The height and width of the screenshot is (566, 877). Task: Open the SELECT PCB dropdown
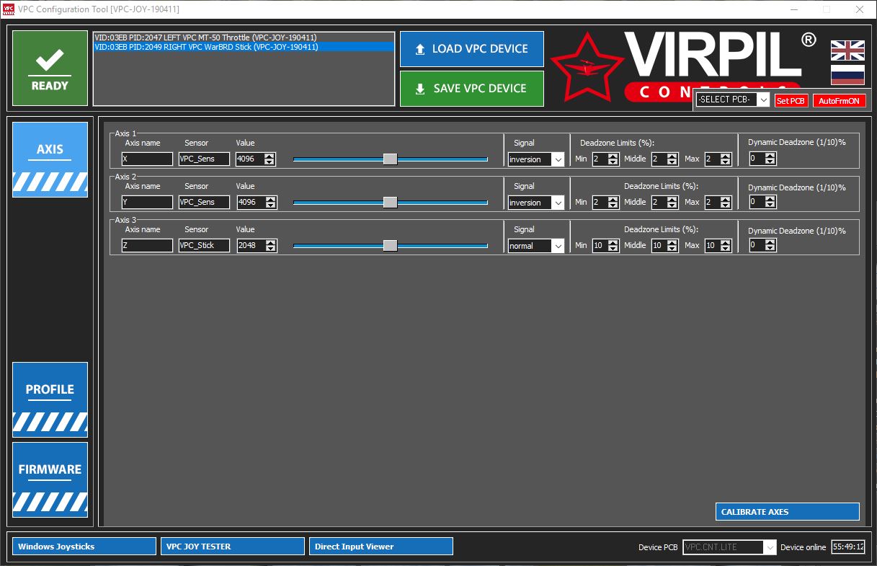point(732,100)
